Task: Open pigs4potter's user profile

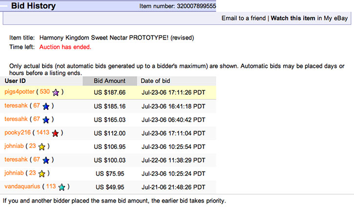Action: coord(20,92)
